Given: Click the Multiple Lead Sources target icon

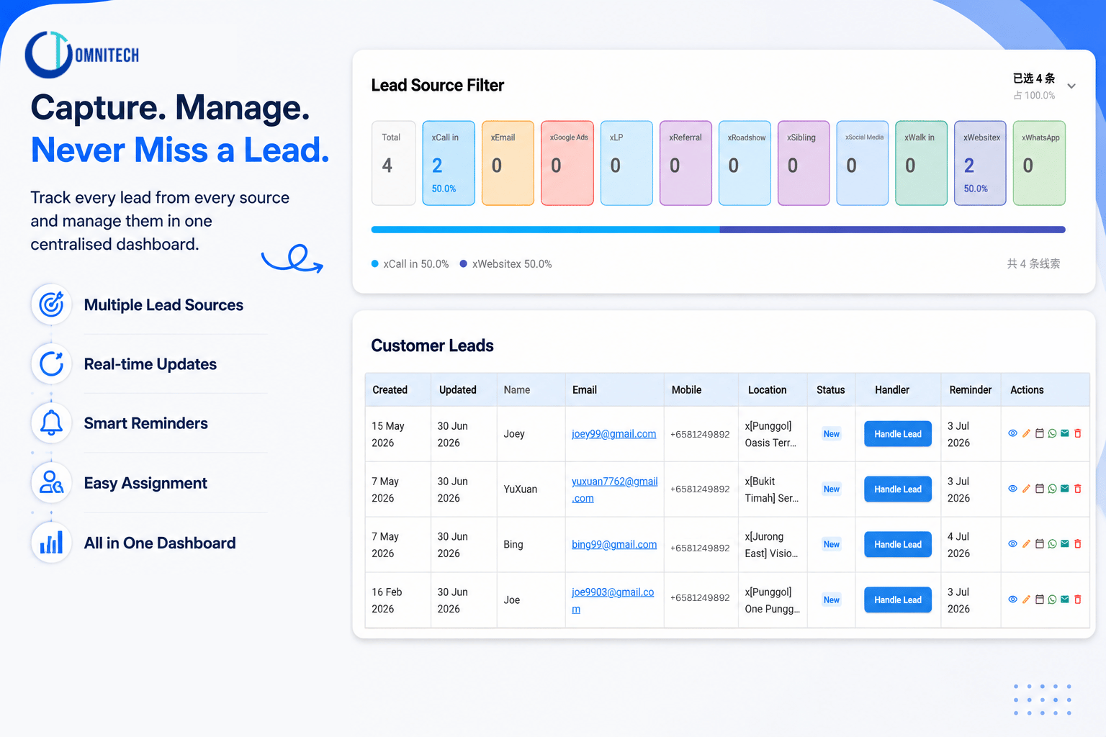Looking at the screenshot, I should 51,304.
